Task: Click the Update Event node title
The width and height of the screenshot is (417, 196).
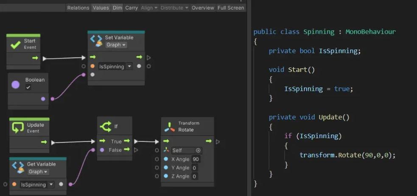Action: click(35, 127)
